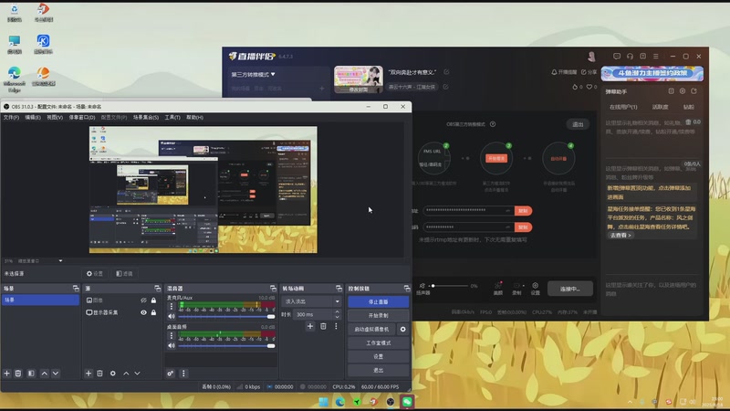Open danmaku assistant settings gear
The image size is (730, 411).
point(683,91)
